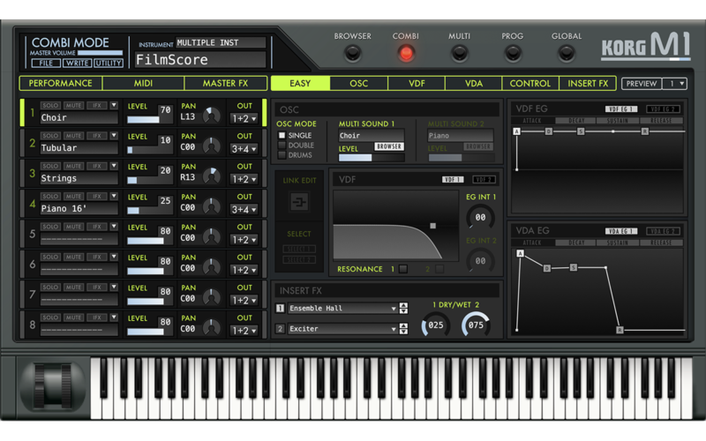This screenshot has width=706, height=441.
Task: Open OUT dropdown for Strings timbre
Action: [x=244, y=179]
